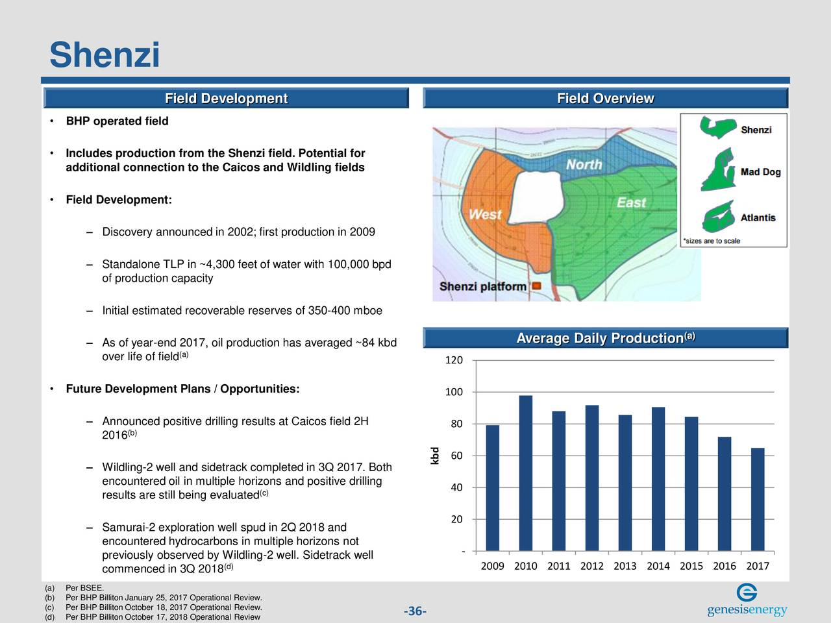Click 'As of year-end 2017' line
Viewport: 831px width, 623px height.
(x=249, y=349)
